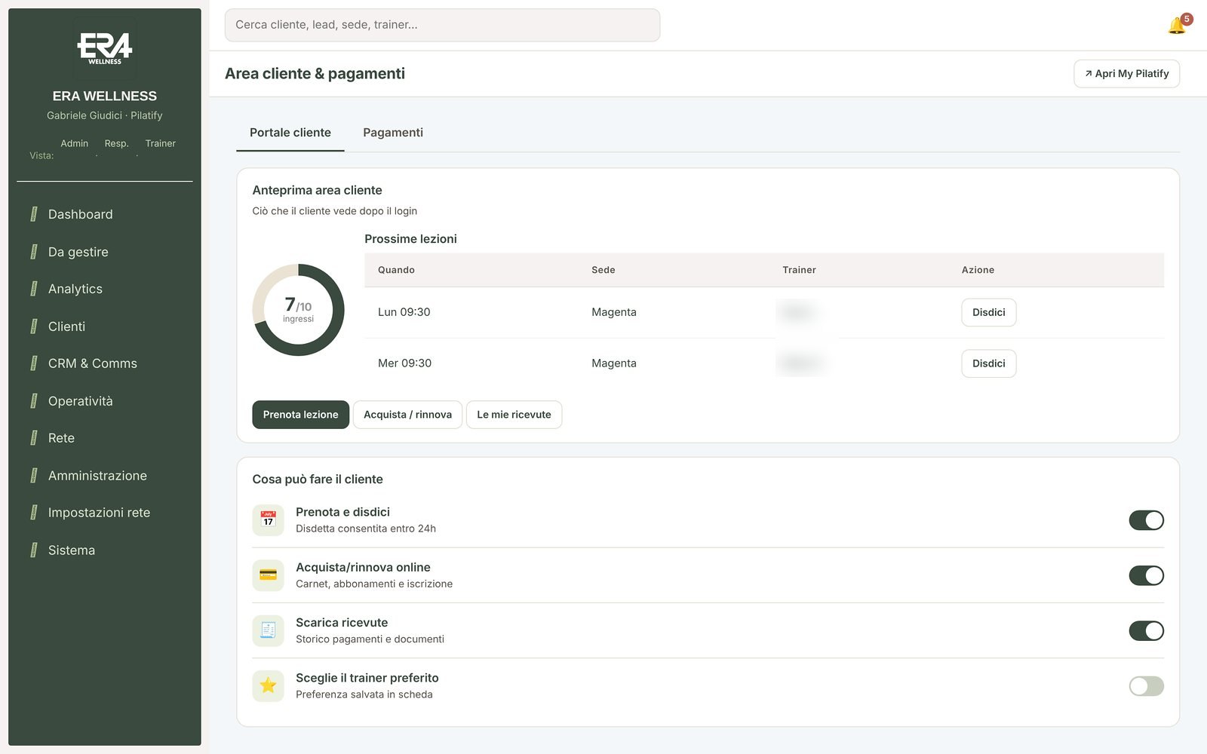This screenshot has height=754, width=1207.
Task: Click the Apri My Pilatify button
Action: pyautogui.click(x=1126, y=74)
